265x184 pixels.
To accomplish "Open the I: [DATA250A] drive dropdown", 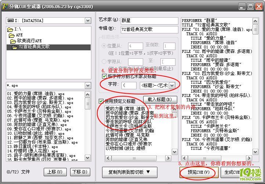I will pyautogui.click(x=88, y=21).
